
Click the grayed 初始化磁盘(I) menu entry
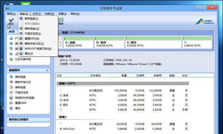point(32,23)
